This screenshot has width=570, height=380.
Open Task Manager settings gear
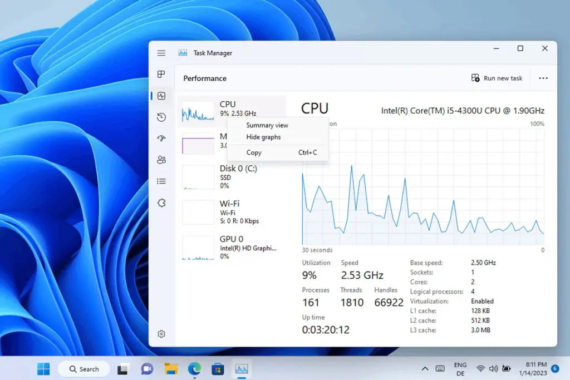pyautogui.click(x=161, y=334)
